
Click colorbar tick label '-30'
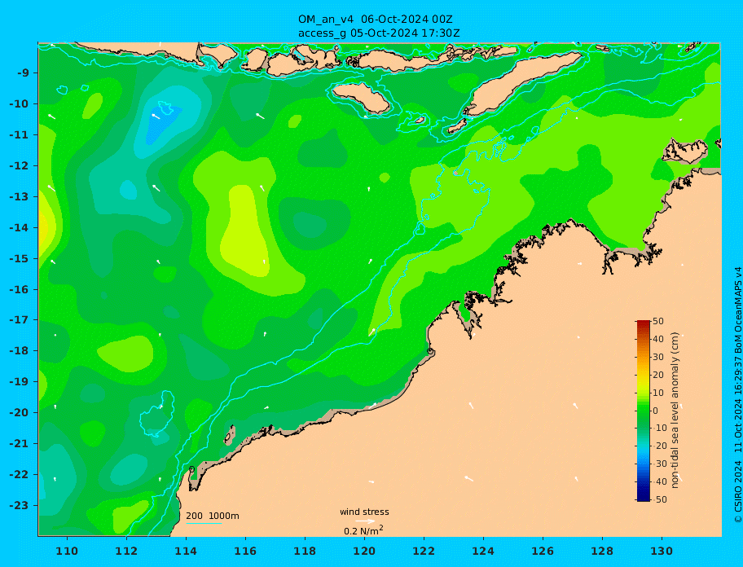[x=660, y=464]
